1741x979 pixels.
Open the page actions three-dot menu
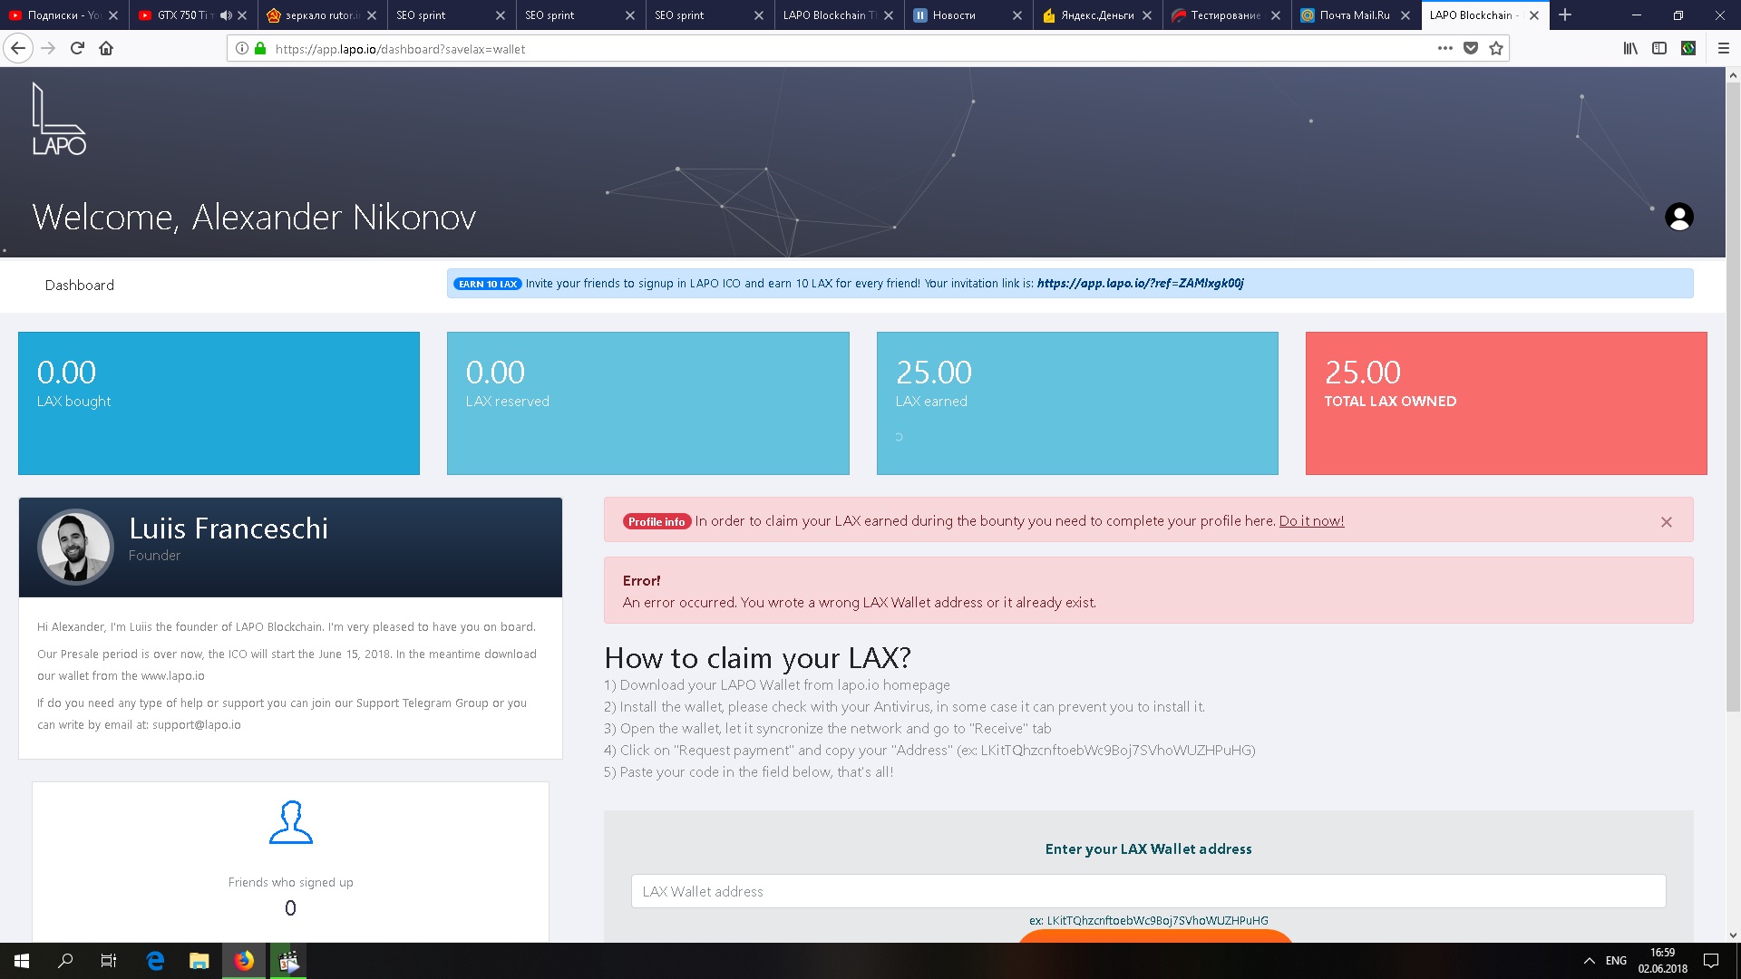pyautogui.click(x=1444, y=48)
